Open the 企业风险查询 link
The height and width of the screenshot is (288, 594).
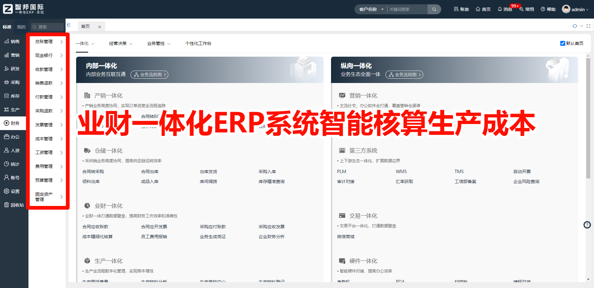coord(526,181)
